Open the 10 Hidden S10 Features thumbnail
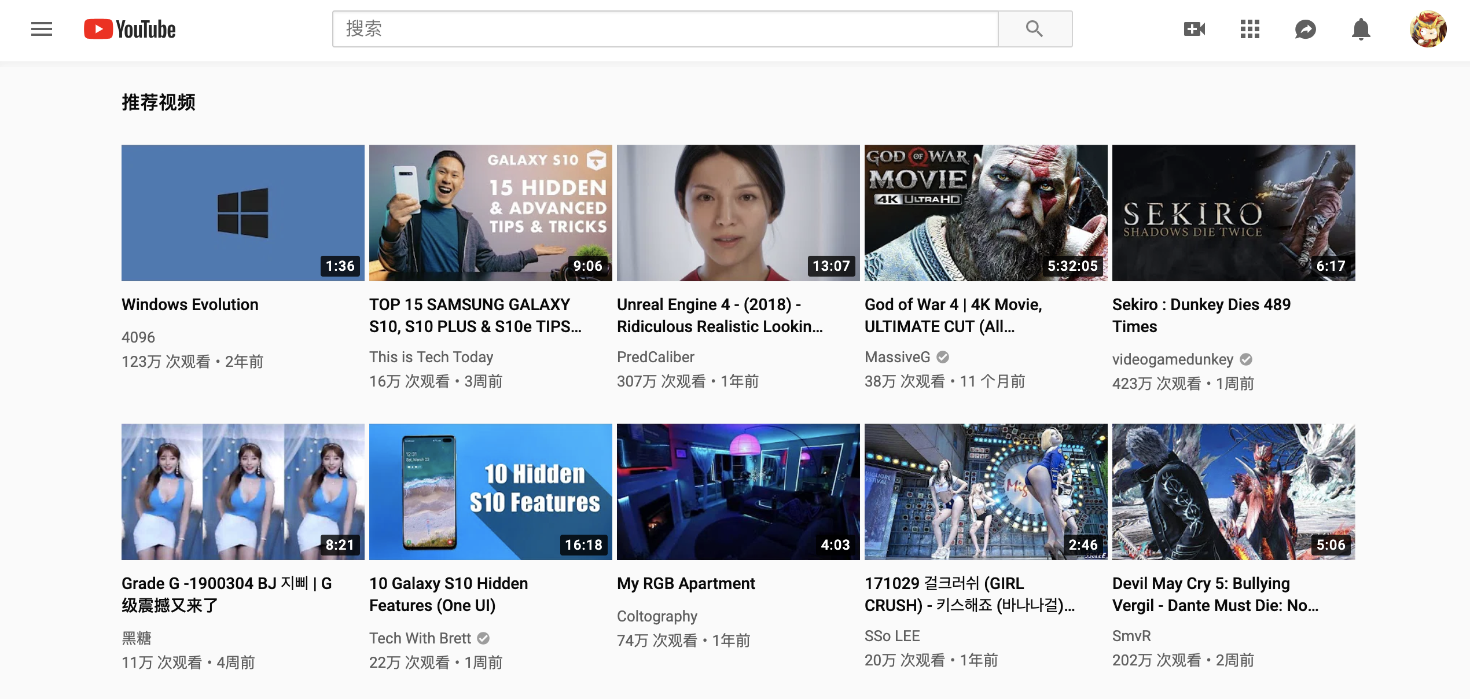The height and width of the screenshot is (699, 1470). point(490,492)
